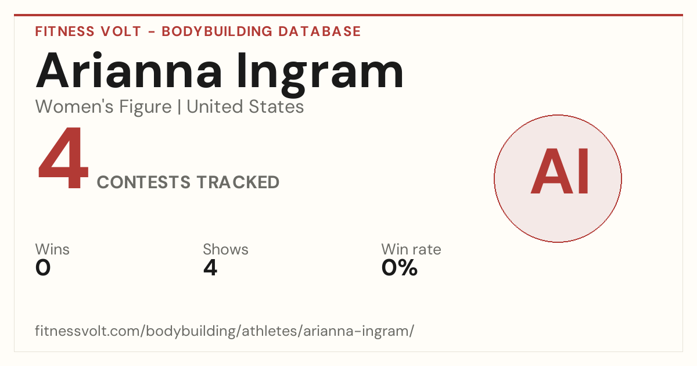Select the Arianna Ingram name heading
697x366 pixels.
pos(220,70)
